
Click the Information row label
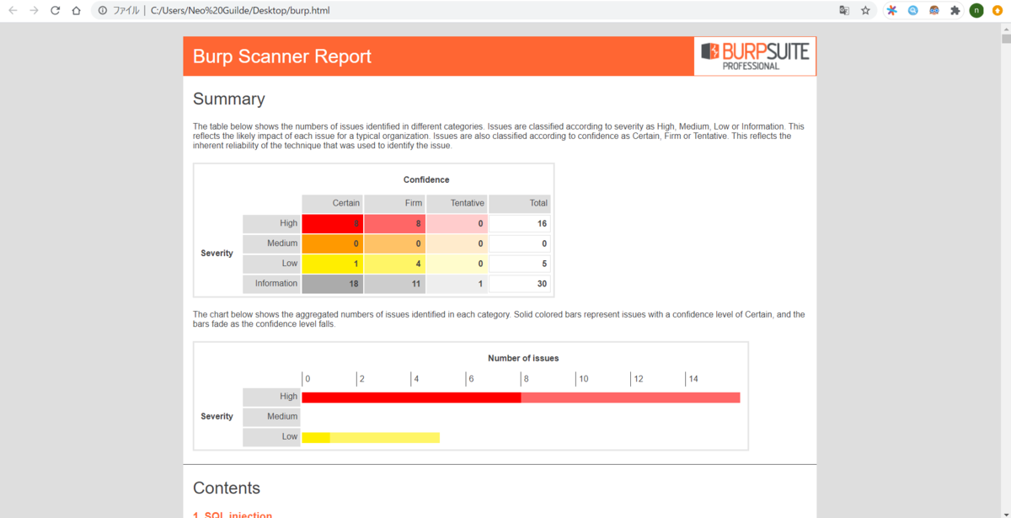272,284
